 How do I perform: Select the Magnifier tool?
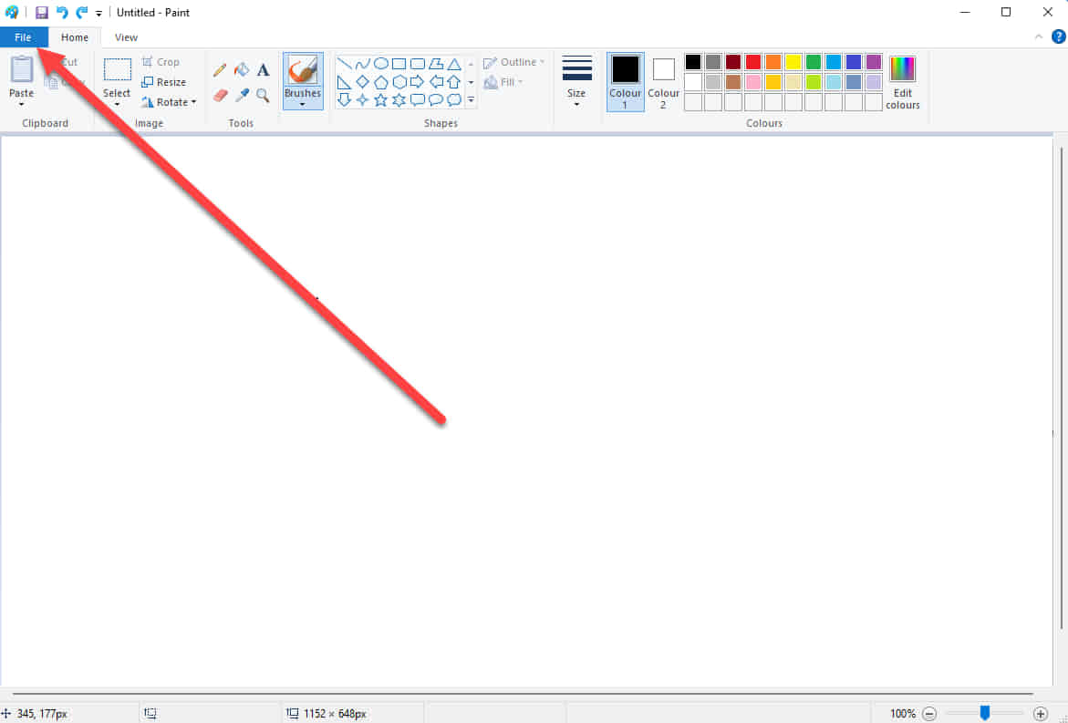[x=263, y=95]
